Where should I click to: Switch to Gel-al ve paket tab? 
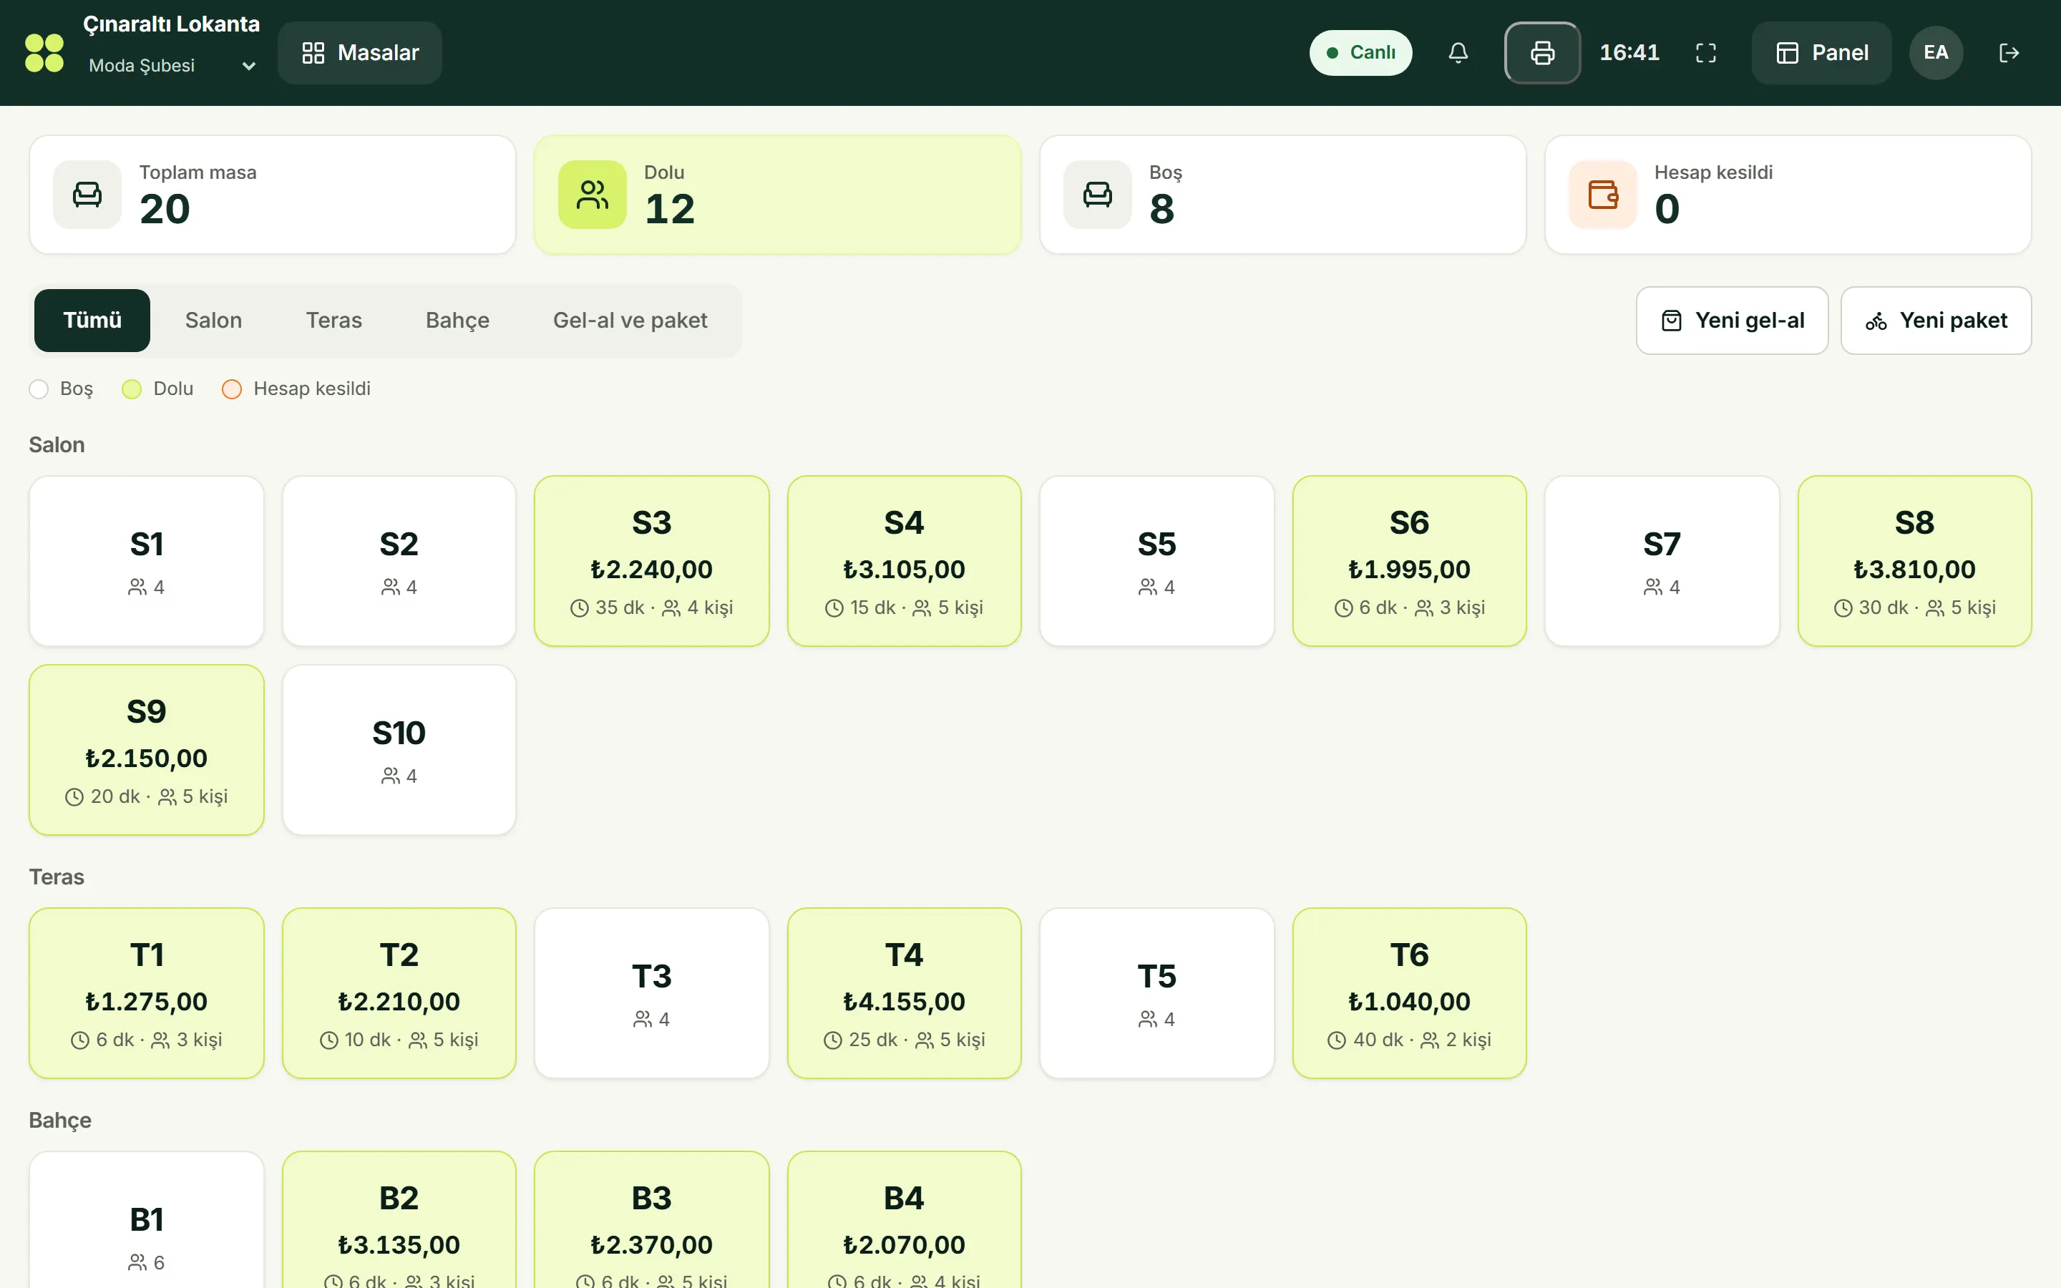pyautogui.click(x=630, y=321)
